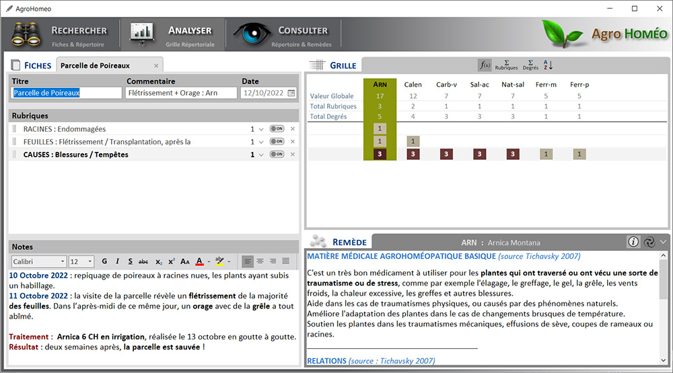Remove the FEUILLES : Flétrissement rubric
Viewport: 673px width, 373px height.
click(293, 142)
